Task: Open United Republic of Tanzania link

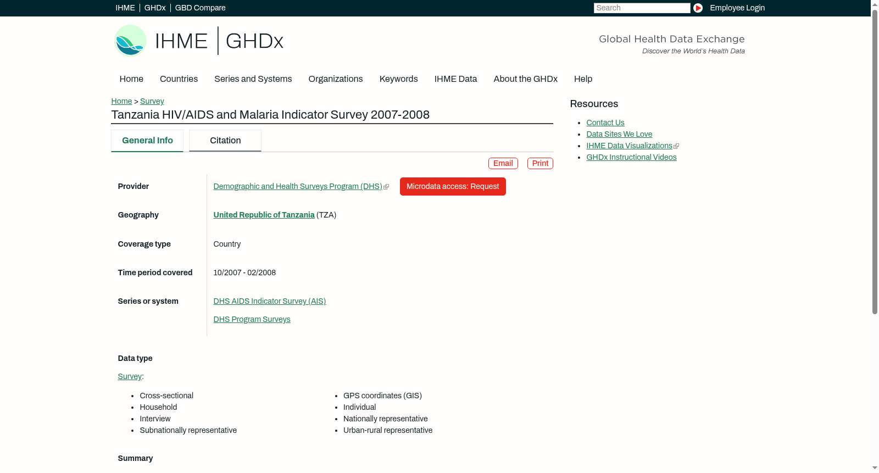Action: click(264, 215)
